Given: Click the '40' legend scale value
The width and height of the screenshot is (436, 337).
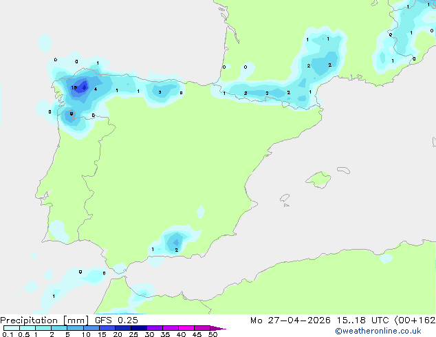Looking at the screenshot, I should [x=182, y=334].
